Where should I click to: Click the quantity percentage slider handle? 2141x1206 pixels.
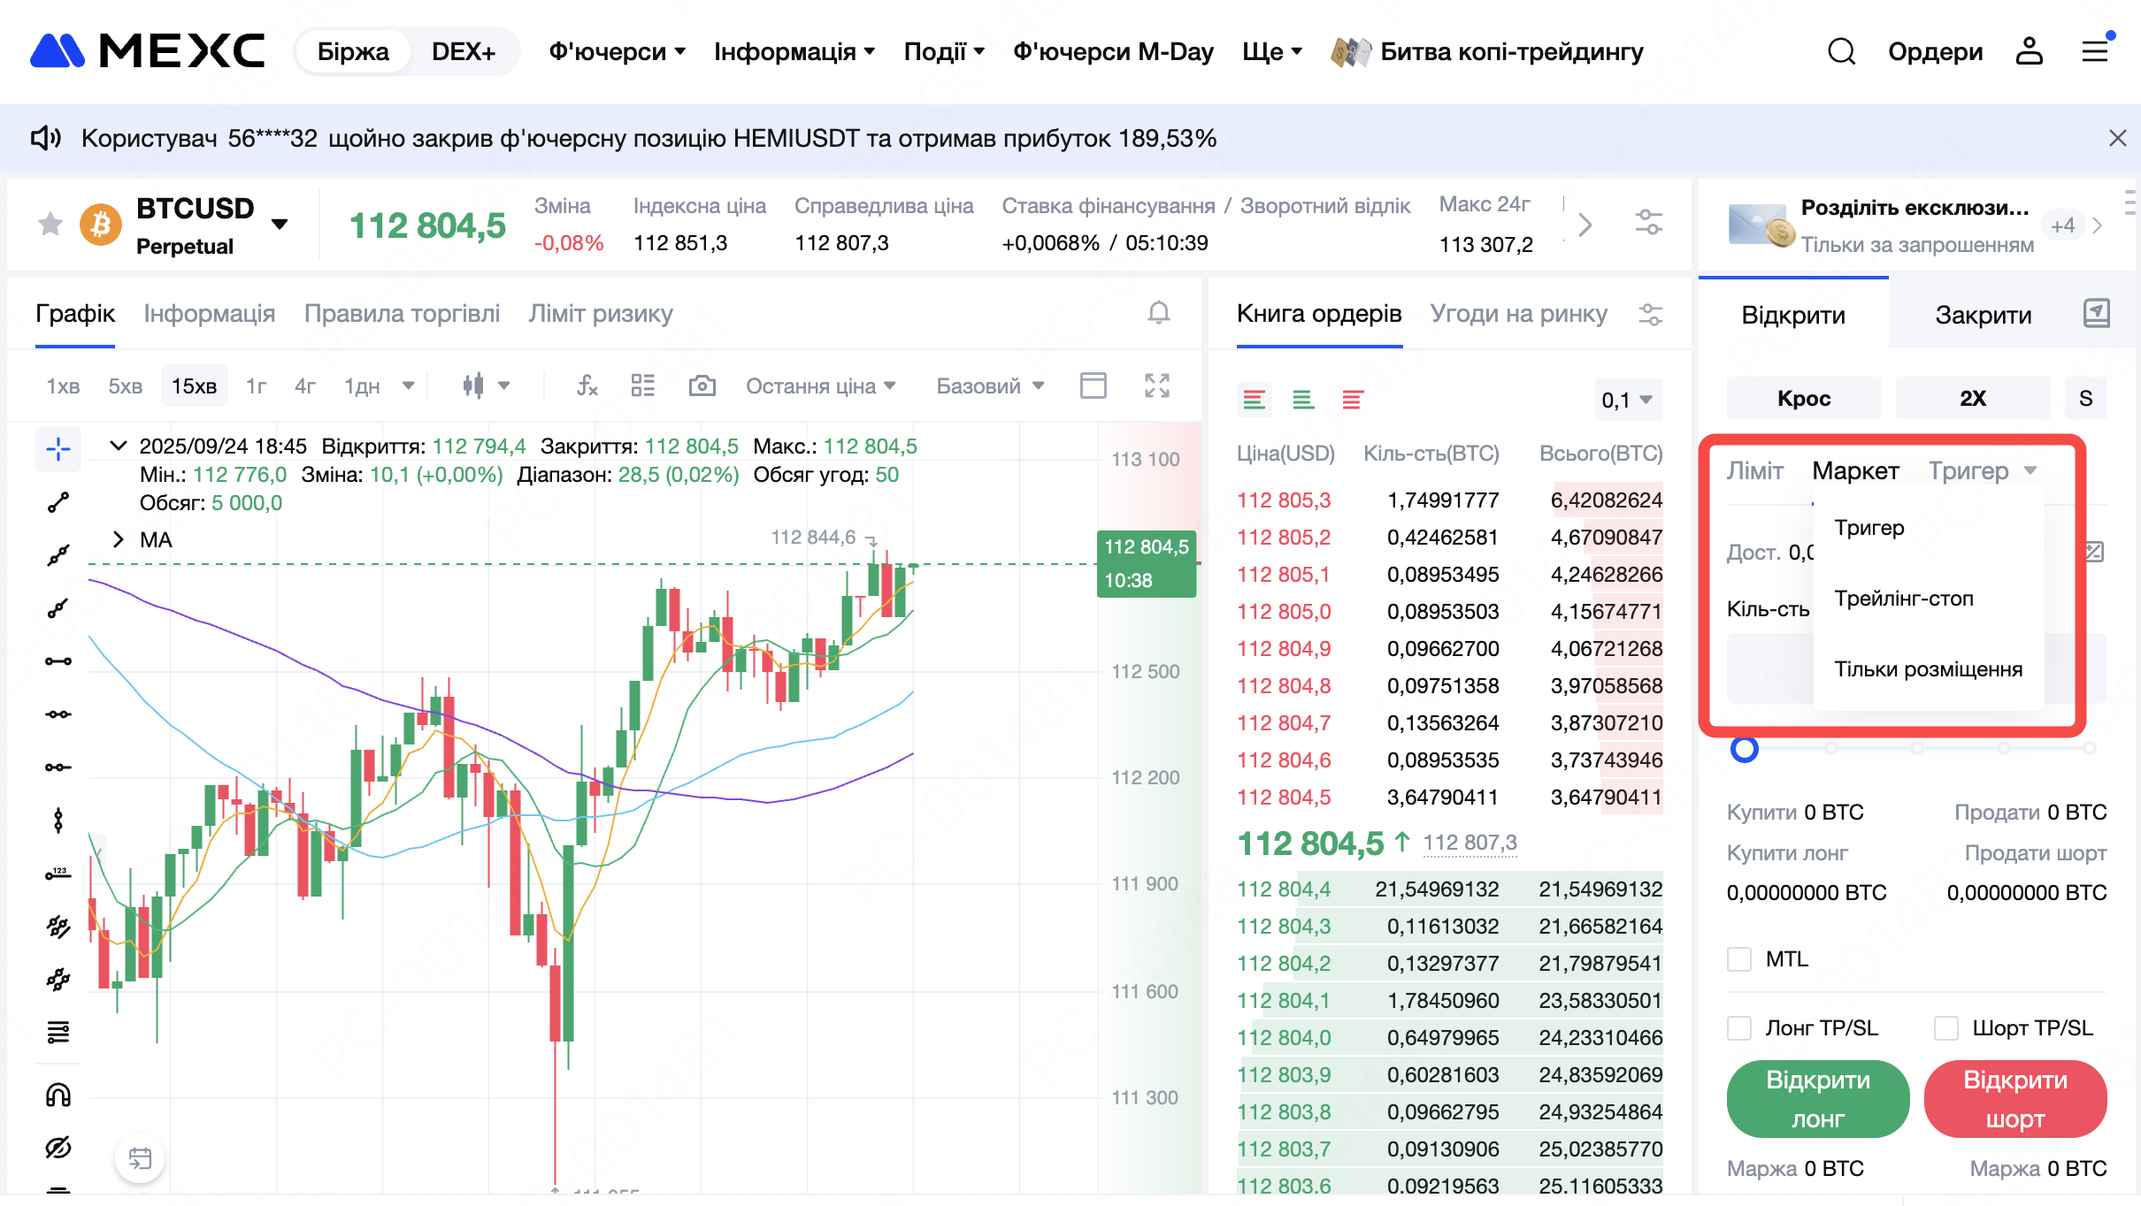point(1744,749)
